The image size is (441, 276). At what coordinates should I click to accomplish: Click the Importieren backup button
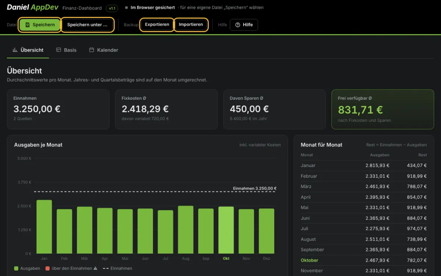point(191,25)
